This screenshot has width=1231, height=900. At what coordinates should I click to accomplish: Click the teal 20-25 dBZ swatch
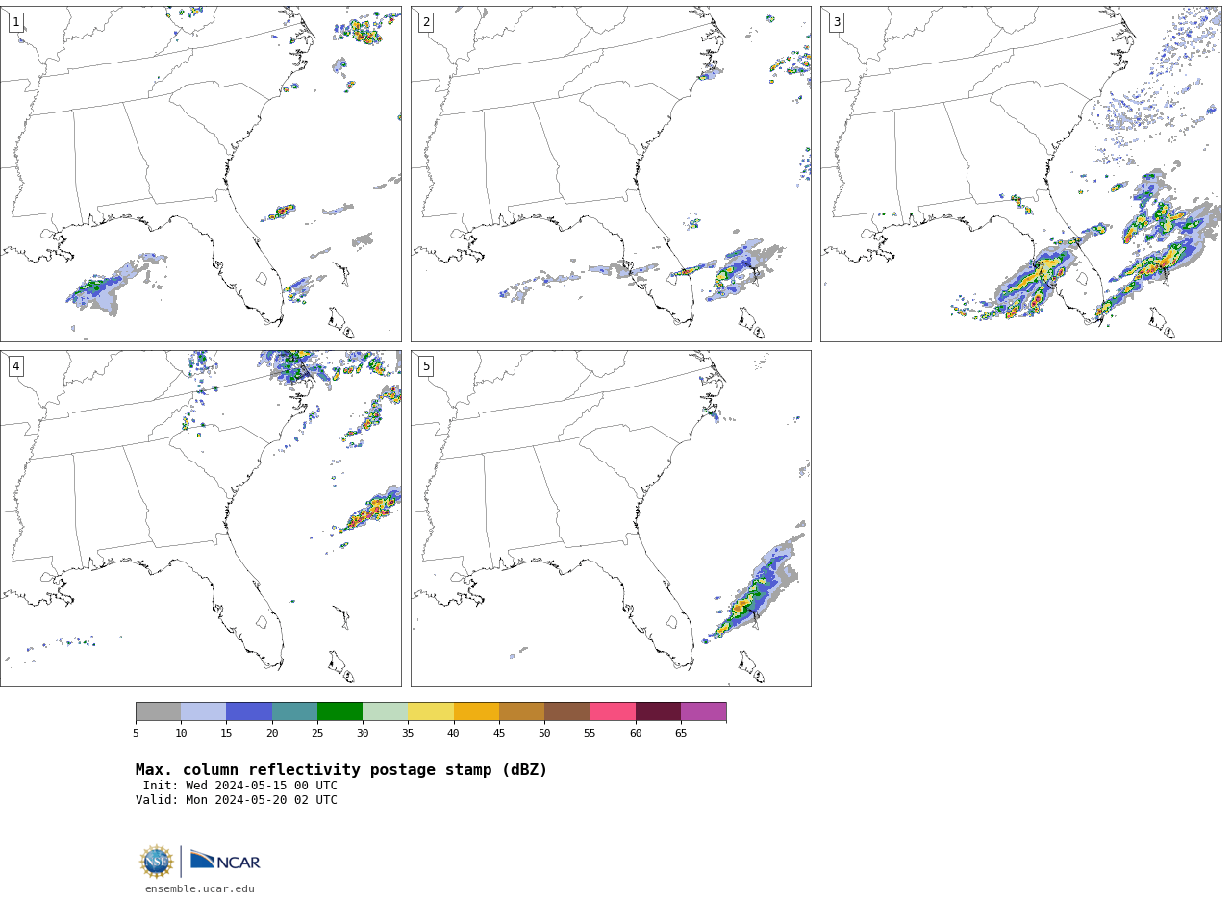click(294, 712)
